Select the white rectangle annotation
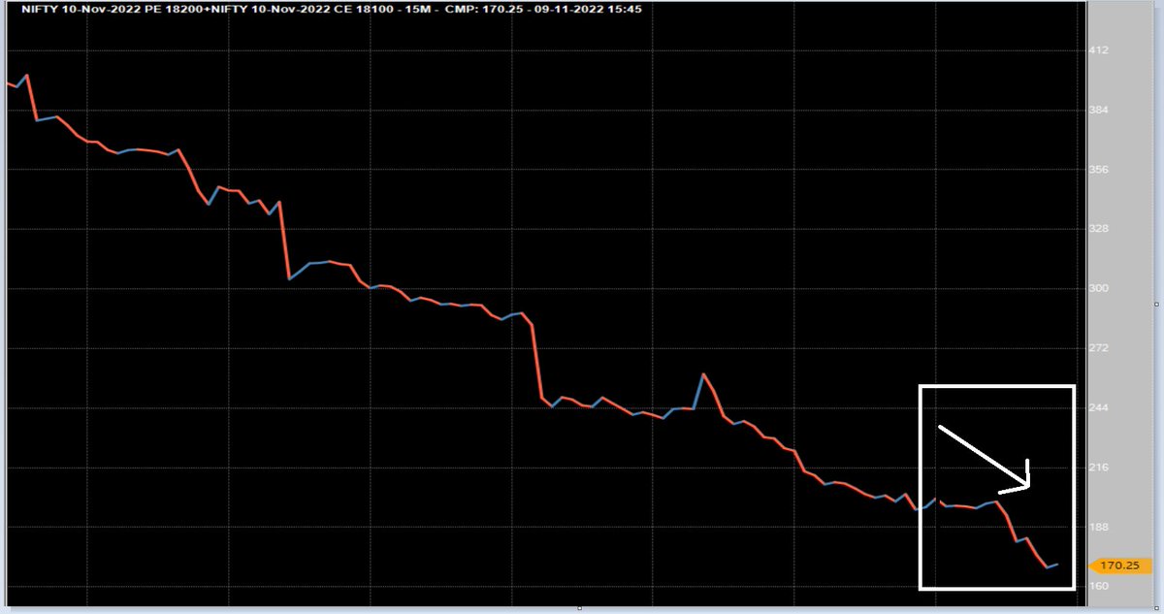Viewport: 1164px width, 614px height. pyautogui.click(x=997, y=386)
